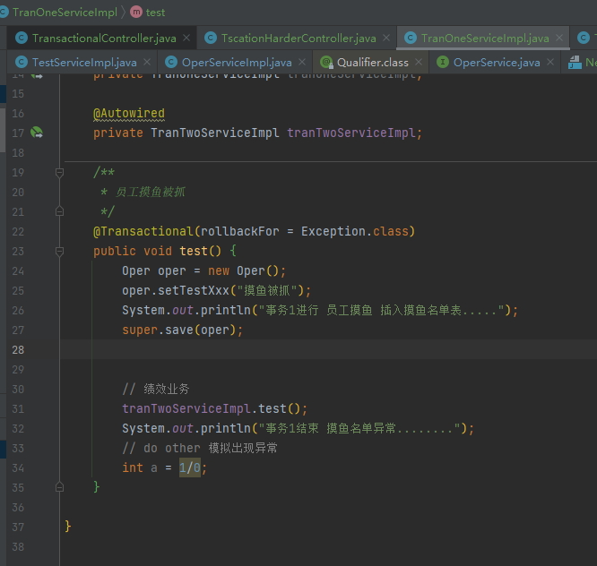Collapse the test() method at line 23
The image size is (597, 566).
[x=59, y=252]
